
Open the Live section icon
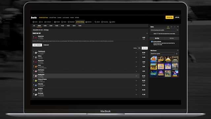(x=40, y=22)
